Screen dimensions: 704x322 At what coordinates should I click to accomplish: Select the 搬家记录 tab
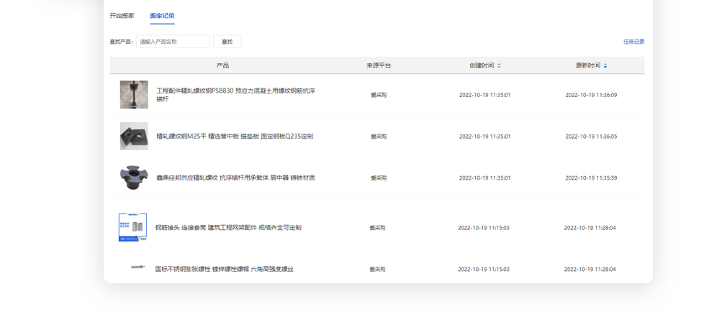tap(162, 16)
